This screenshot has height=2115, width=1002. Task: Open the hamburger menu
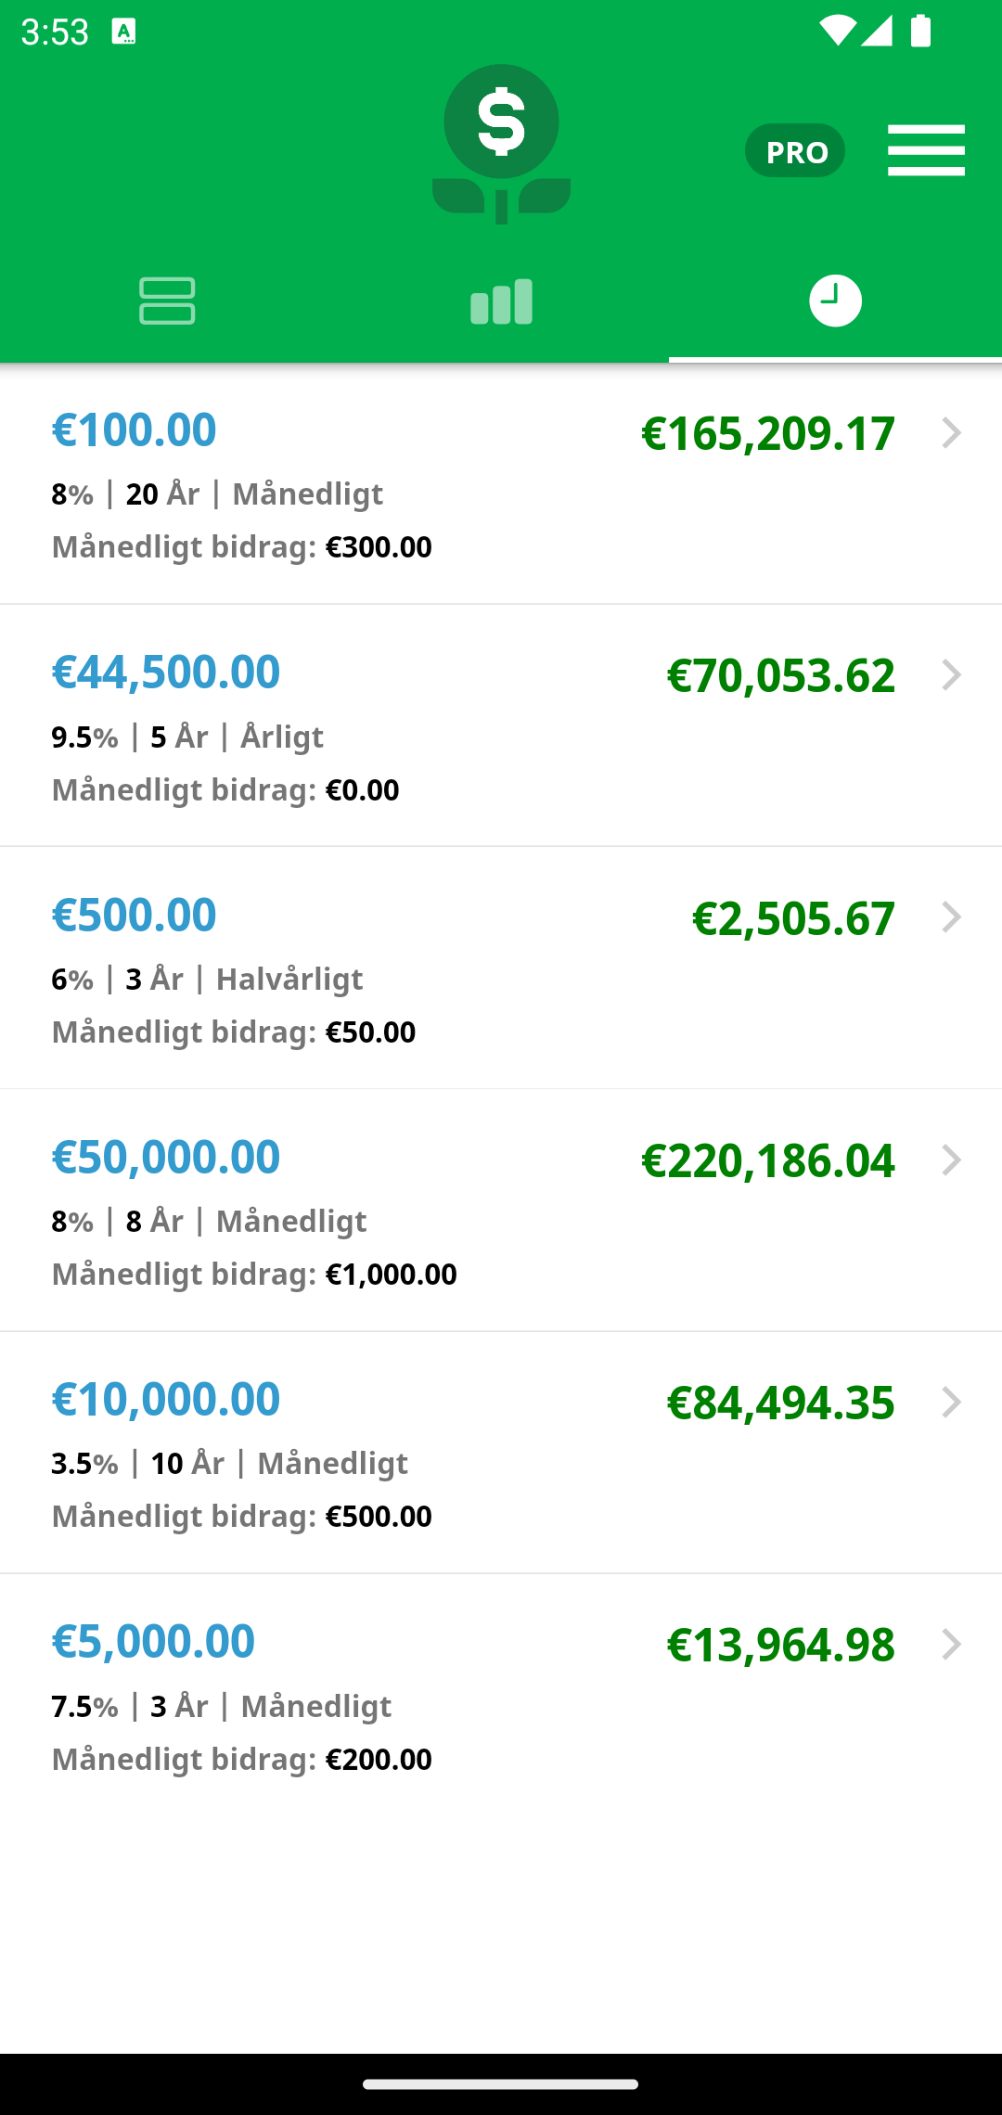tap(926, 150)
